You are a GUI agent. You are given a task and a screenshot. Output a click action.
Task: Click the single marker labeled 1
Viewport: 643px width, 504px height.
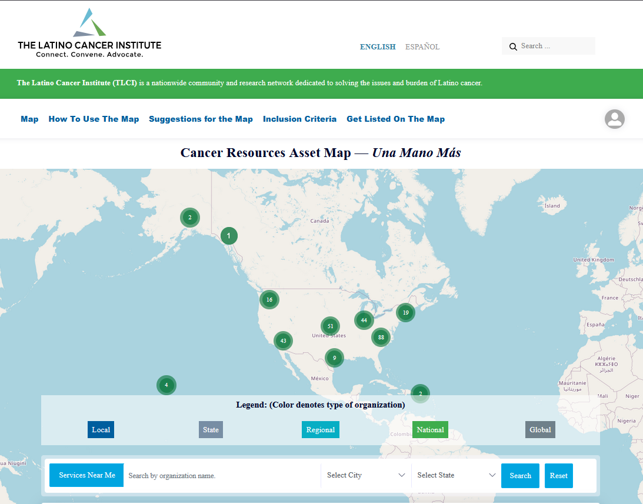(x=229, y=236)
